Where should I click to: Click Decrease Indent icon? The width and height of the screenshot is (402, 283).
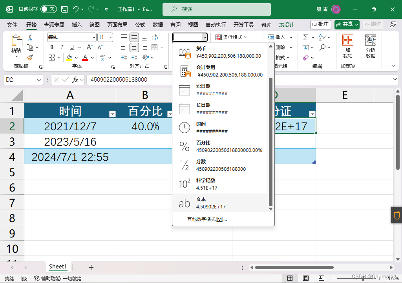tap(124, 57)
